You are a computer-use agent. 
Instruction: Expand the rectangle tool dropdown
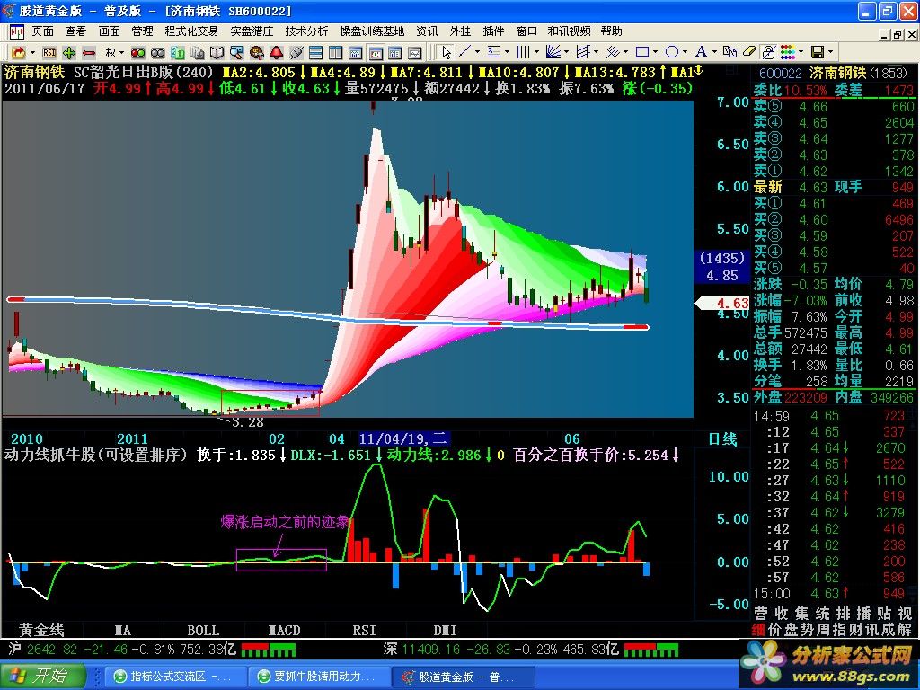click(655, 52)
